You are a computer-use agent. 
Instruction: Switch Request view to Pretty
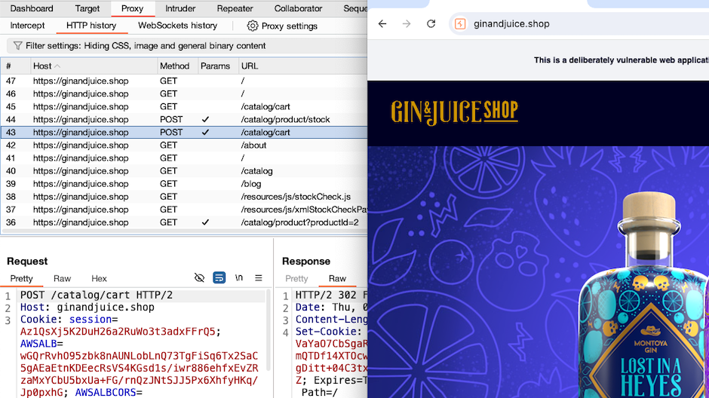(21, 279)
